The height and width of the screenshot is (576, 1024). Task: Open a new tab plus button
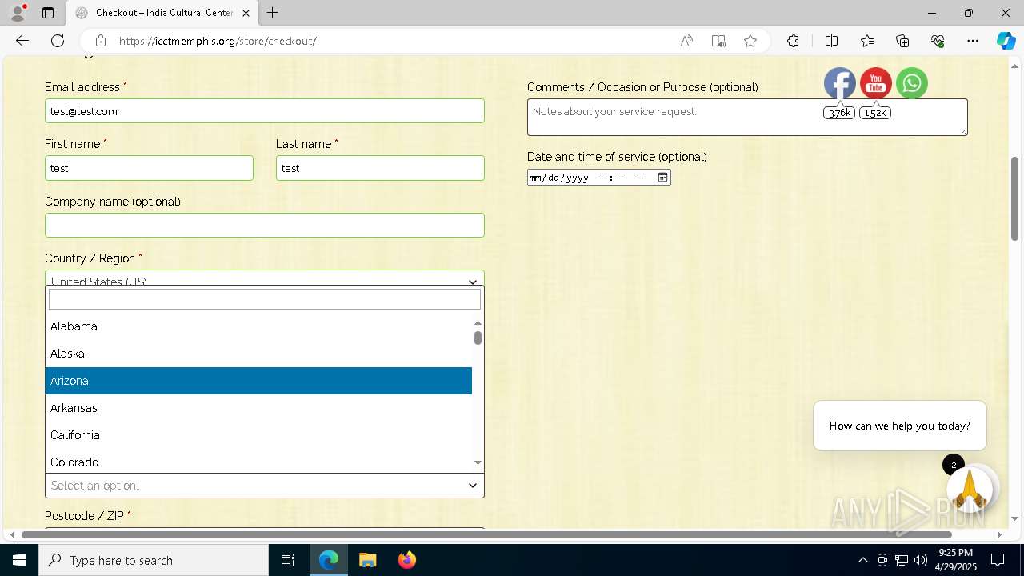click(x=273, y=13)
